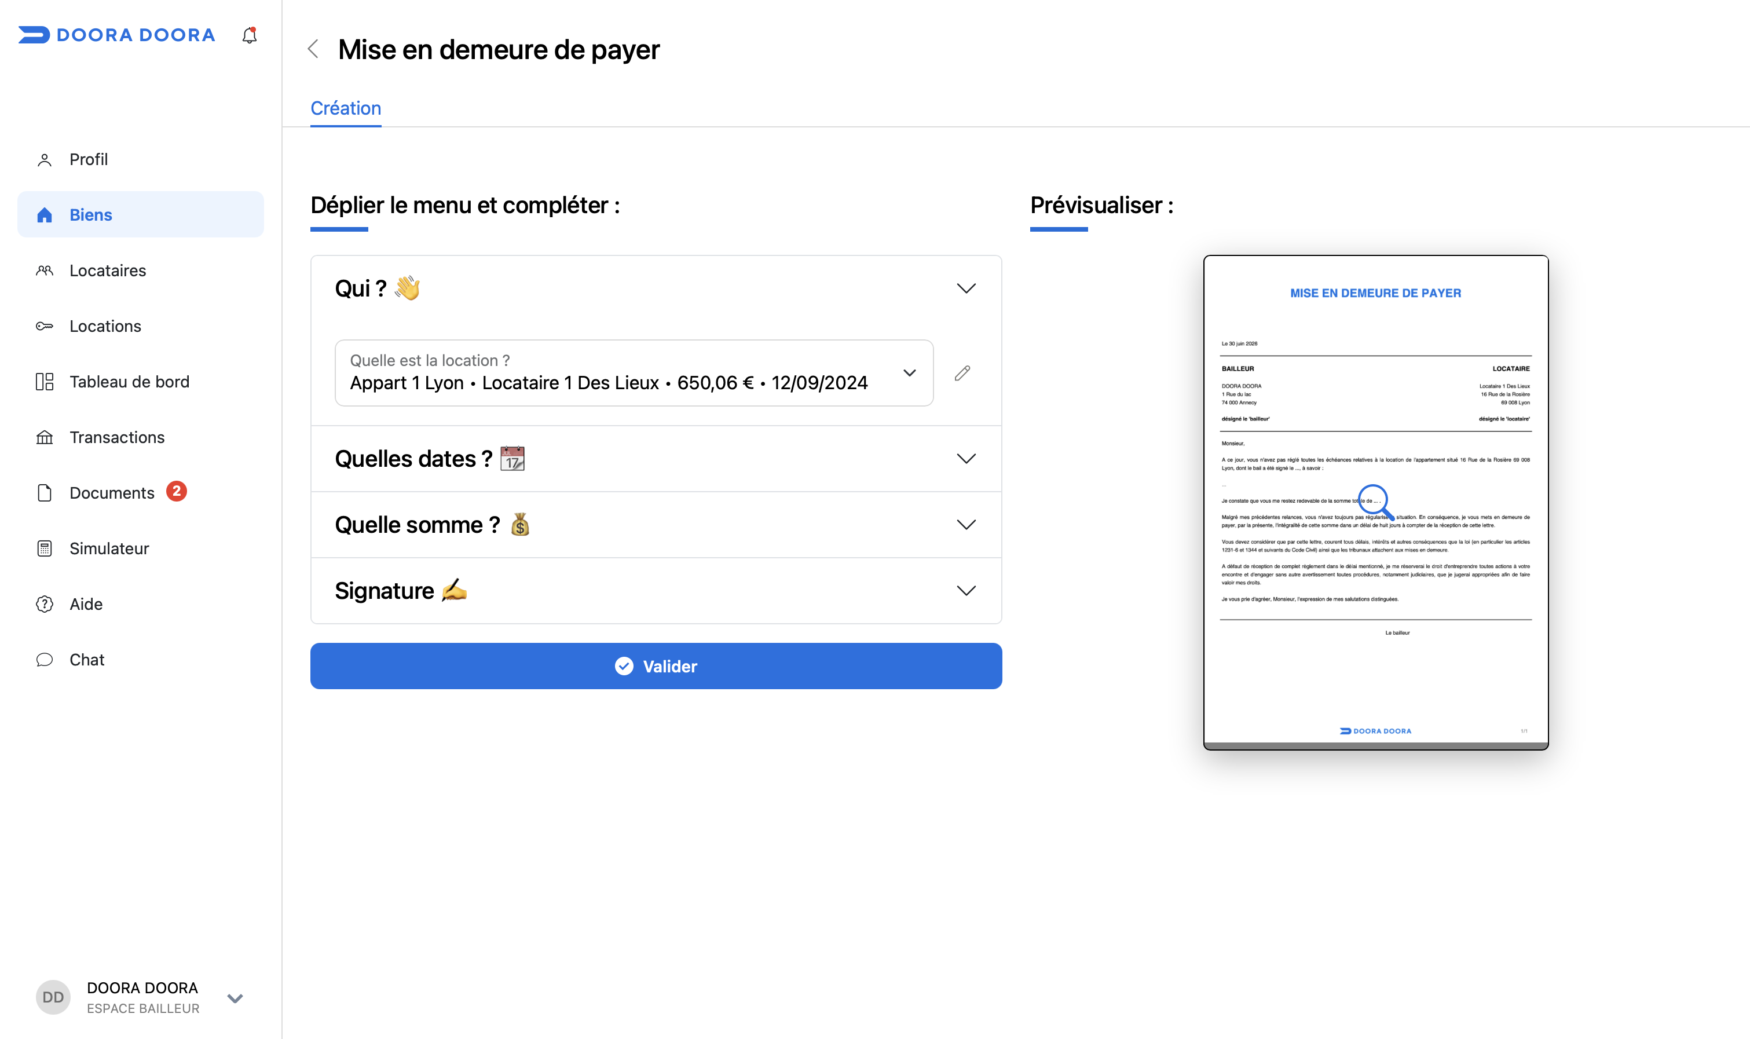Click the Simulateur calculator icon

pos(45,548)
